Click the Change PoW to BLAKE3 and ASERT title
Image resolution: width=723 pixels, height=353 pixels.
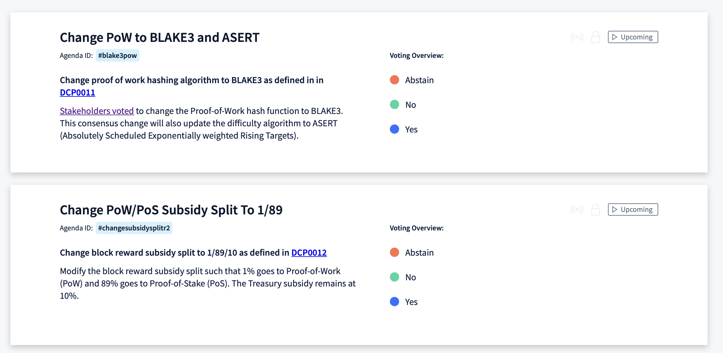pyautogui.click(x=160, y=38)
